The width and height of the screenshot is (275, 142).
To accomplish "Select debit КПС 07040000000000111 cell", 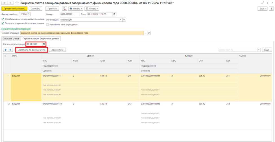I will click(56, 76).
